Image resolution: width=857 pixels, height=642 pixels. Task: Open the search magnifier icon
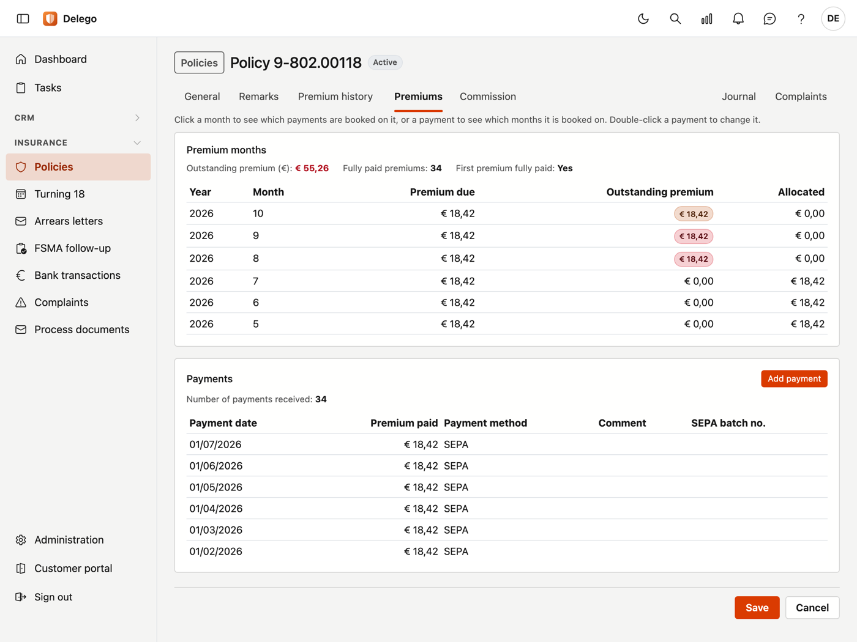tap(675, 18)
